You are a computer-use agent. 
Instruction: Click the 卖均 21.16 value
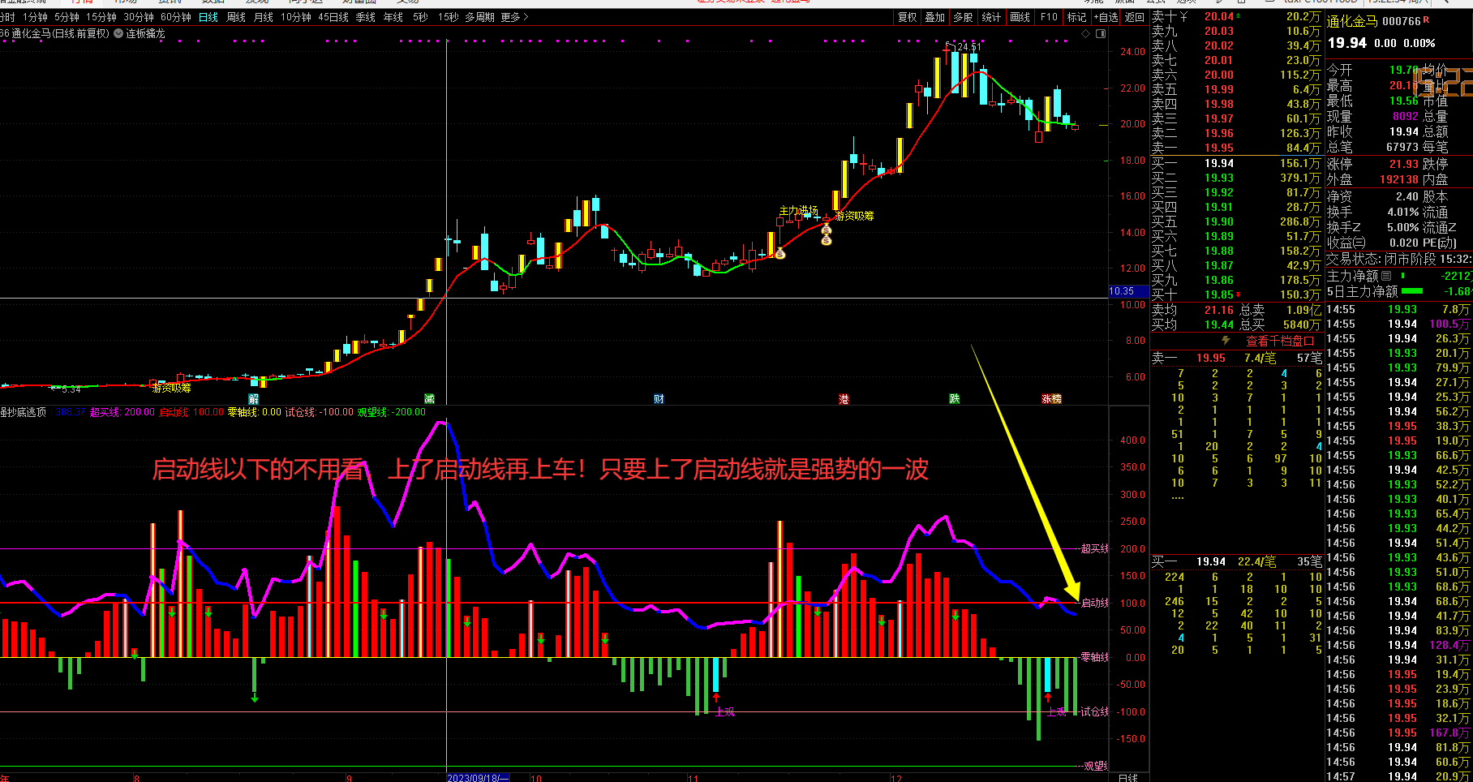(1218, 310)
